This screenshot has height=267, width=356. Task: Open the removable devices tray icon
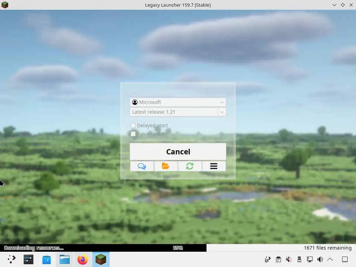[x=299, y=259]
